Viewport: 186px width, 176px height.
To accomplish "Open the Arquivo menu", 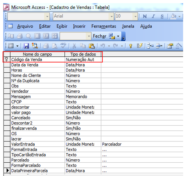I will tap(26, 26).
